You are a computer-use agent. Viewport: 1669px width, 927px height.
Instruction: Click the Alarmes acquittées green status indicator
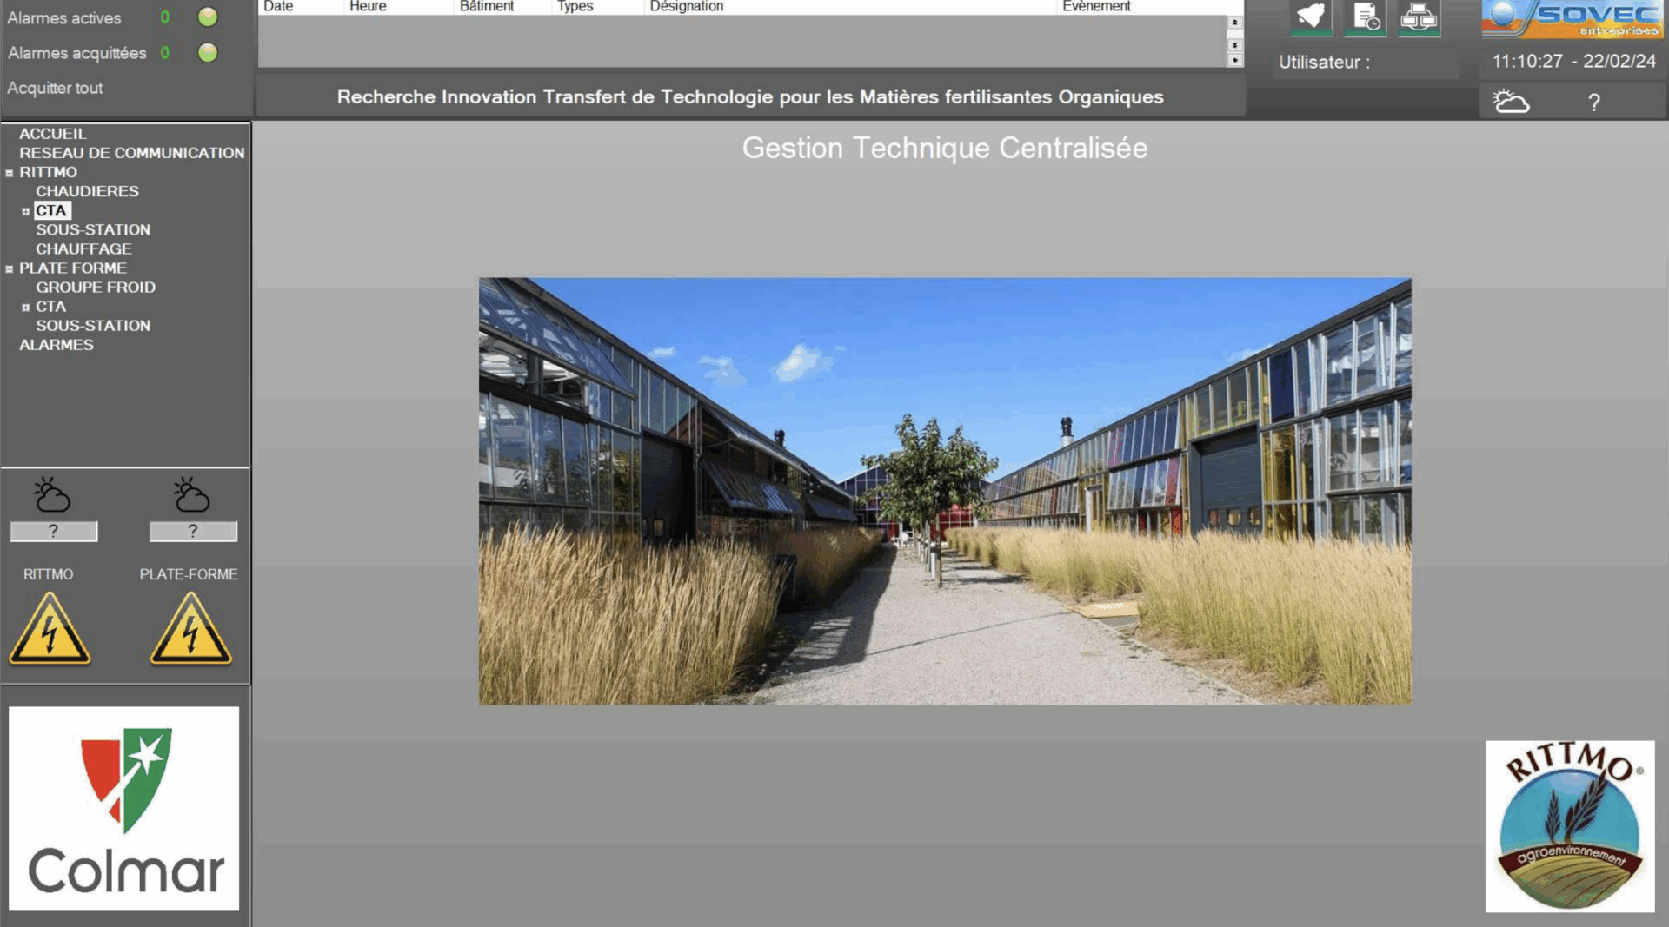208,53
